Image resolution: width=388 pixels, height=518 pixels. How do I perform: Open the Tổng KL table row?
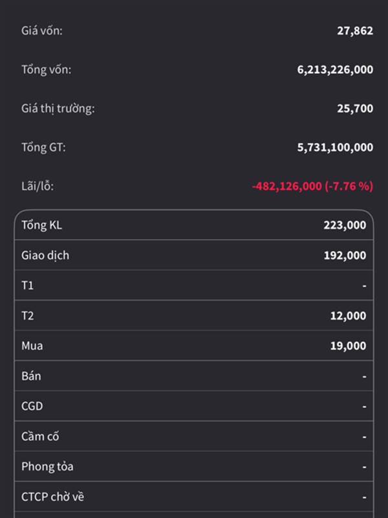(x=194, y=225)
